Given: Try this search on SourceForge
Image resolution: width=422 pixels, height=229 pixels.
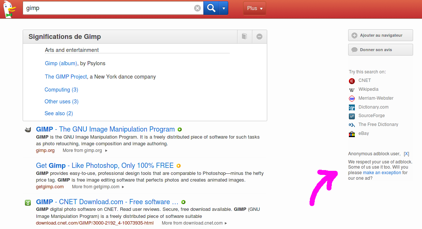Looking at the screenshot, I should point(372,116).
